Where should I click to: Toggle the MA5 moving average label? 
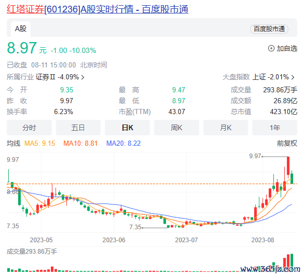[39, 144]
